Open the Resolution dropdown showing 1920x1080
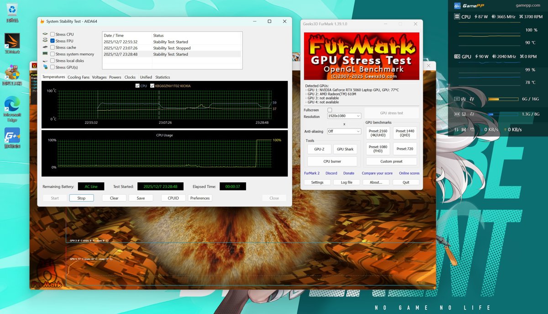The image size is (548, 314). [x=344, y=116]
